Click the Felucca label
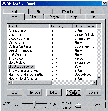 [x=66, y=102]
